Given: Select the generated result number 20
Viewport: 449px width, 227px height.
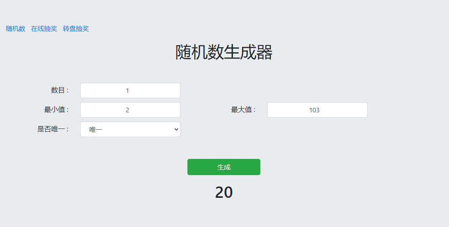Looking at the screenshot, I should point(223,192).
